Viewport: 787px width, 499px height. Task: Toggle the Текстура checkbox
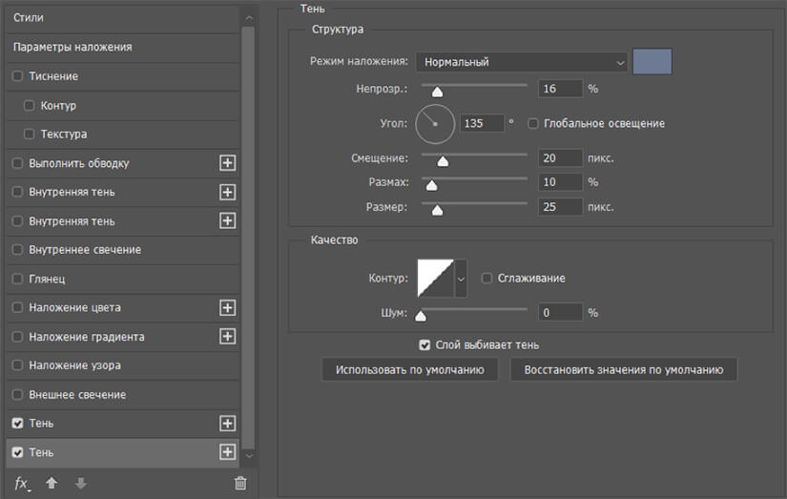[x=30, y=134]
